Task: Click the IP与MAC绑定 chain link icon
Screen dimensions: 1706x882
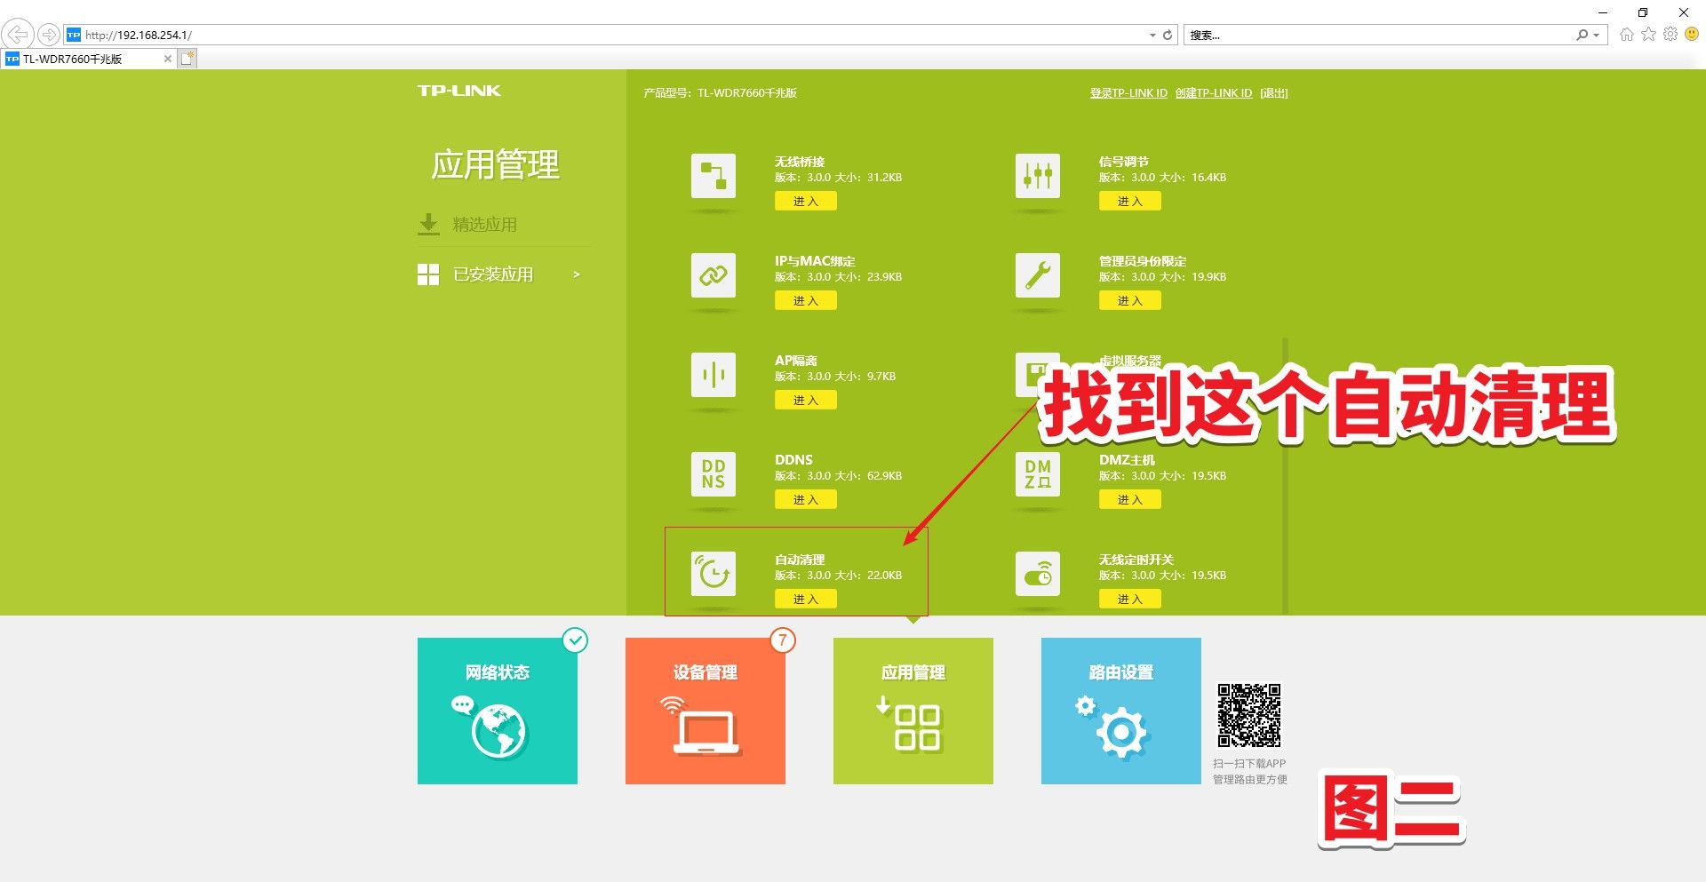Action: pos(713,275)
